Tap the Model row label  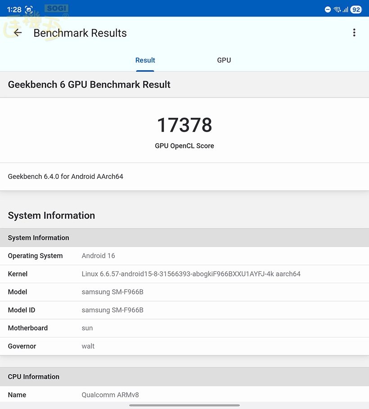18,292
